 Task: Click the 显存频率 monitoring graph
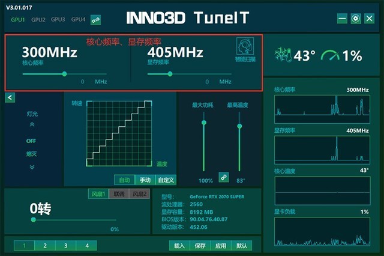pyautogui.click(x=322, y=150)
